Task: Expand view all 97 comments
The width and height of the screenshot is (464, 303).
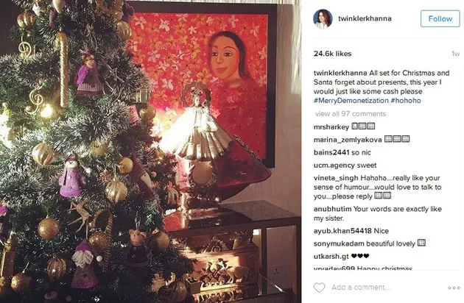Action: 351,114
